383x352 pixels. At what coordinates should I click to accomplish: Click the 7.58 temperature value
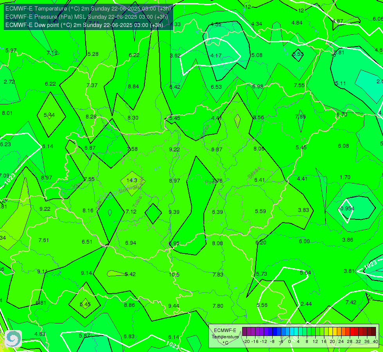coord(133,149)
